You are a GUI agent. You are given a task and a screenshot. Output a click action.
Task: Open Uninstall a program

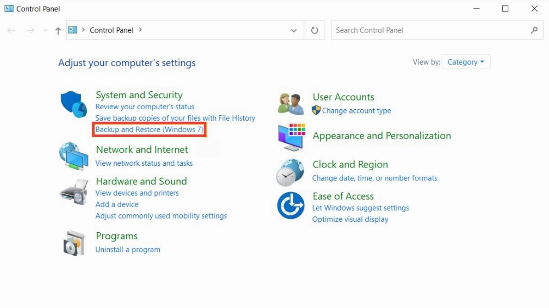(128, 249)
